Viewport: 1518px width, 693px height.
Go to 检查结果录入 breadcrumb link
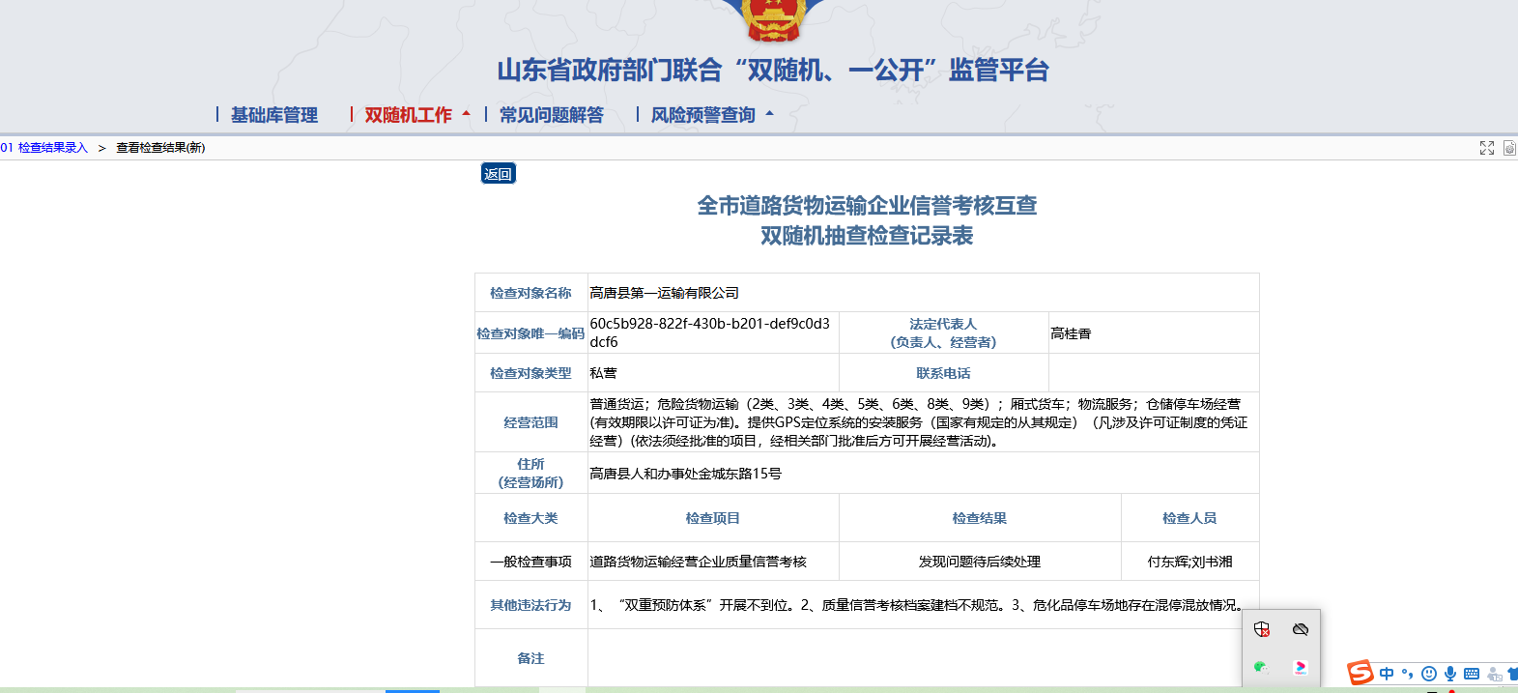pos(52,148)
